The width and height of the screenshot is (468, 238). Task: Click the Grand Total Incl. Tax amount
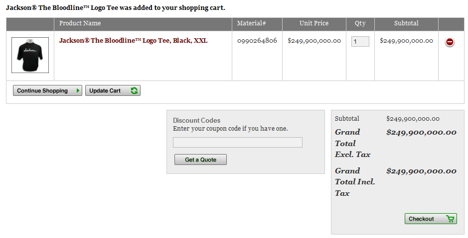[x=421, y=171]
